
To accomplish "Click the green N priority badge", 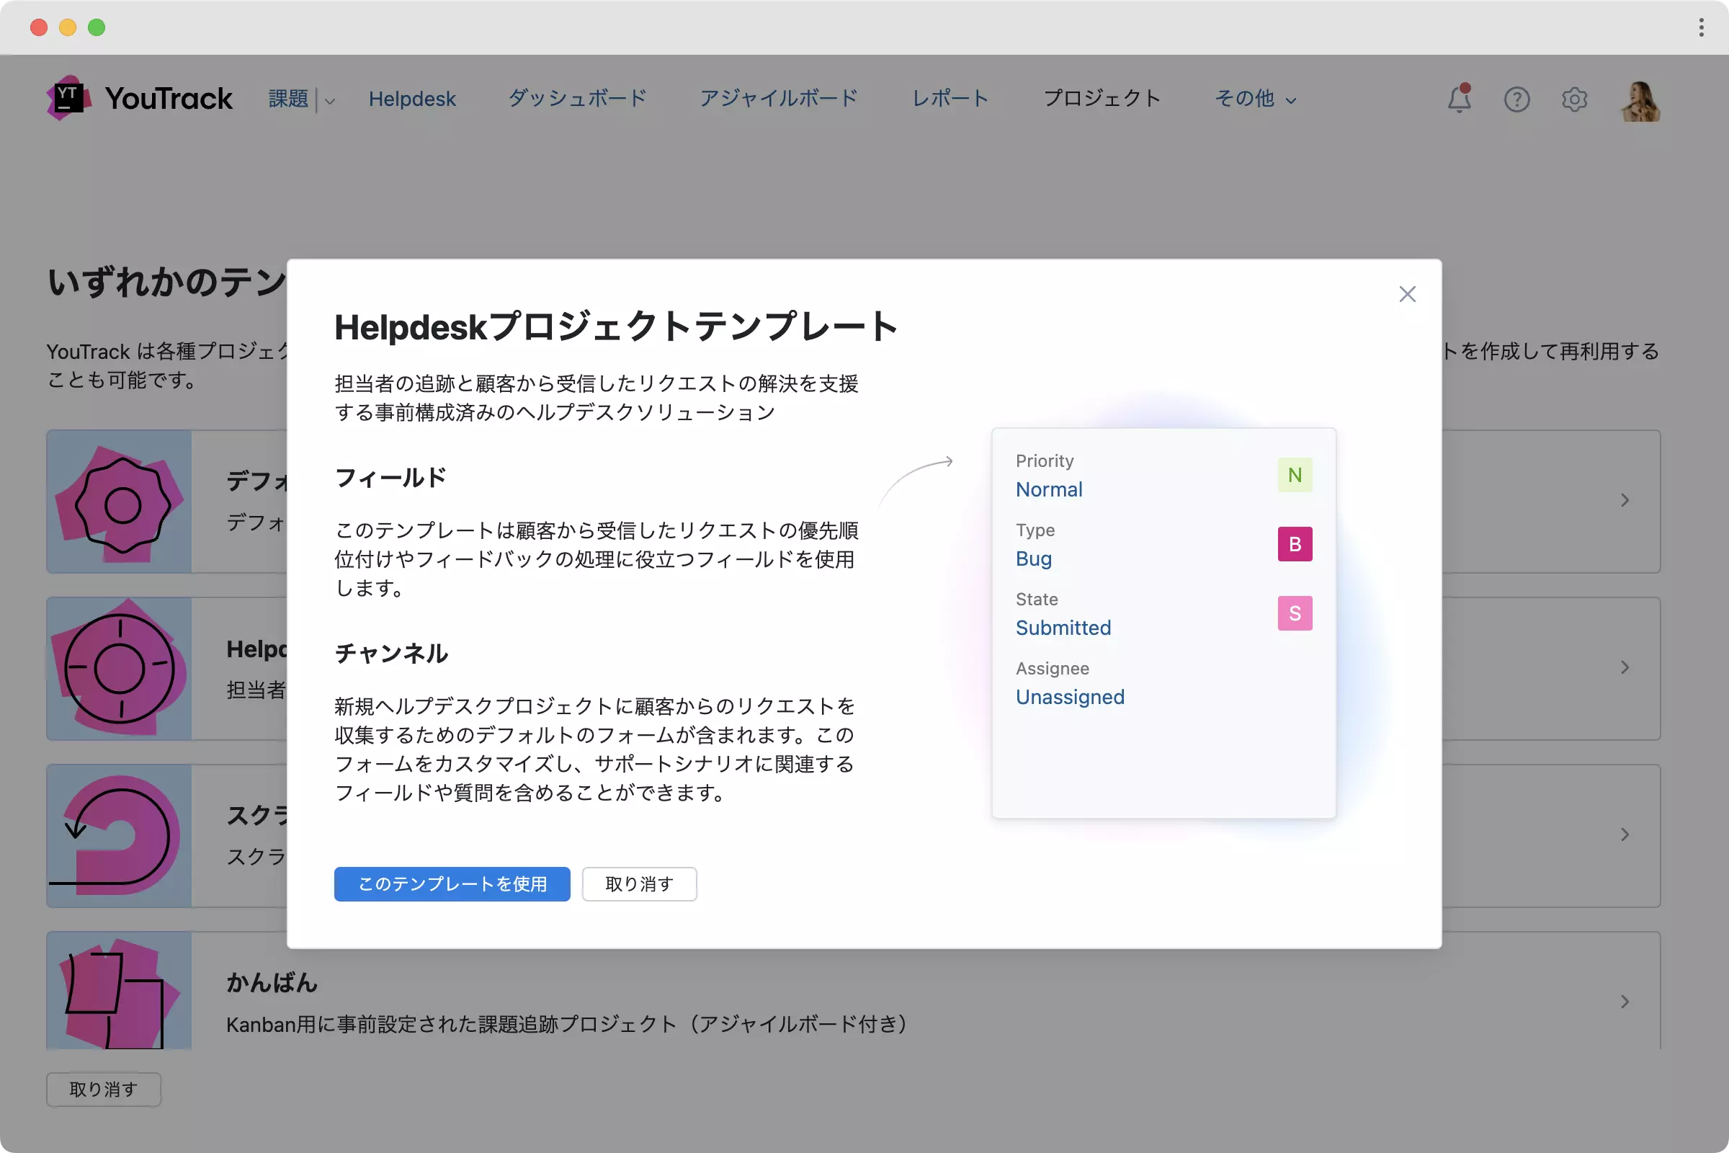I will tap(1295, 475).
